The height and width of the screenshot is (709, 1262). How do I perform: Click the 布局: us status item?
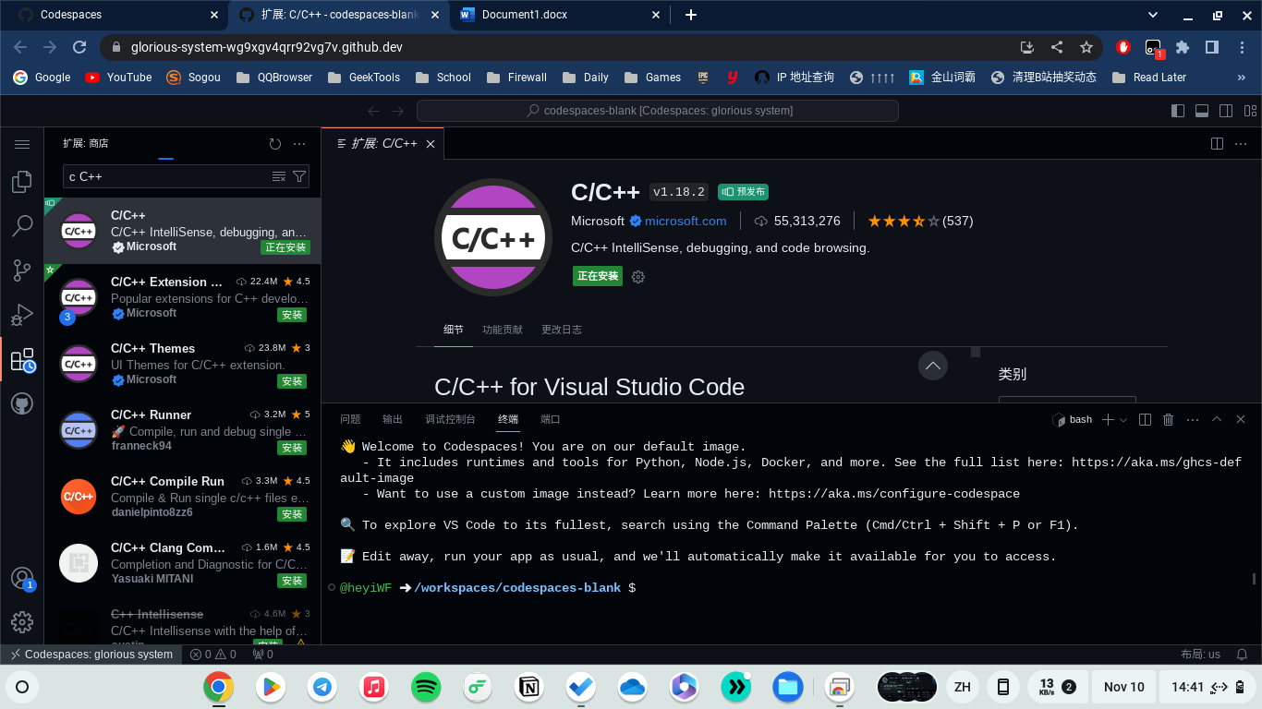(x=1200, y=655)
